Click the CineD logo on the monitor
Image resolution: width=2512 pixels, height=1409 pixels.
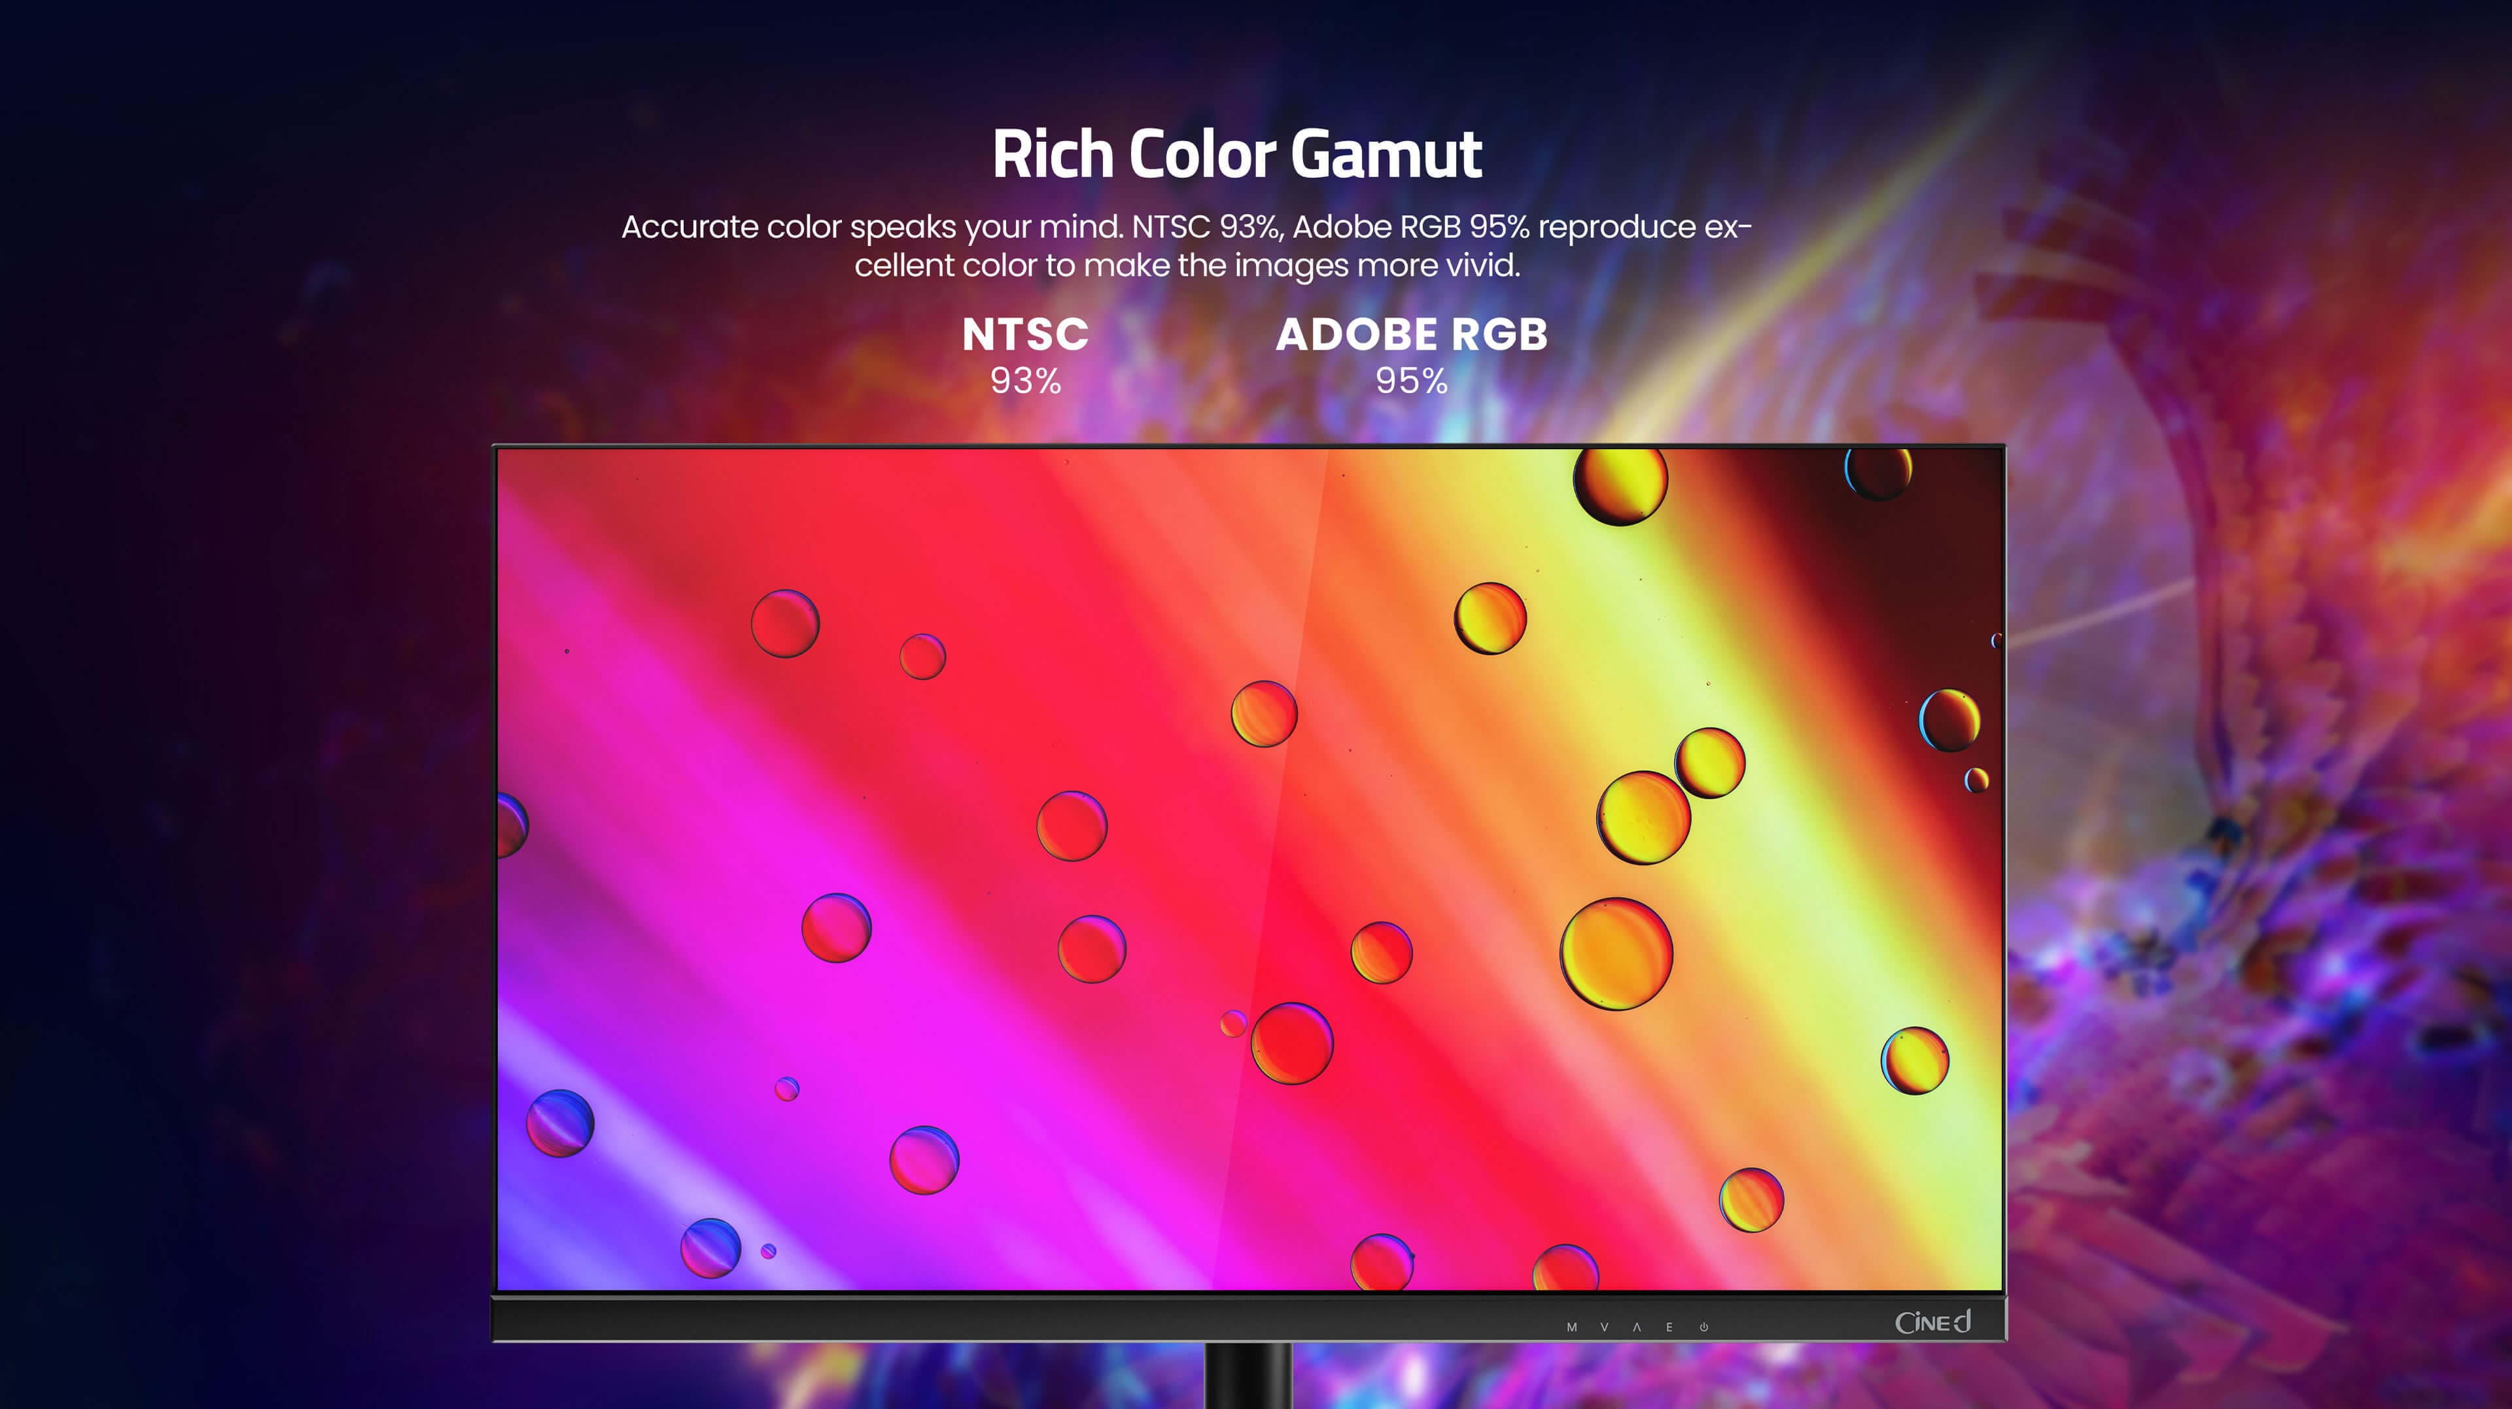coord(1933,1321)
